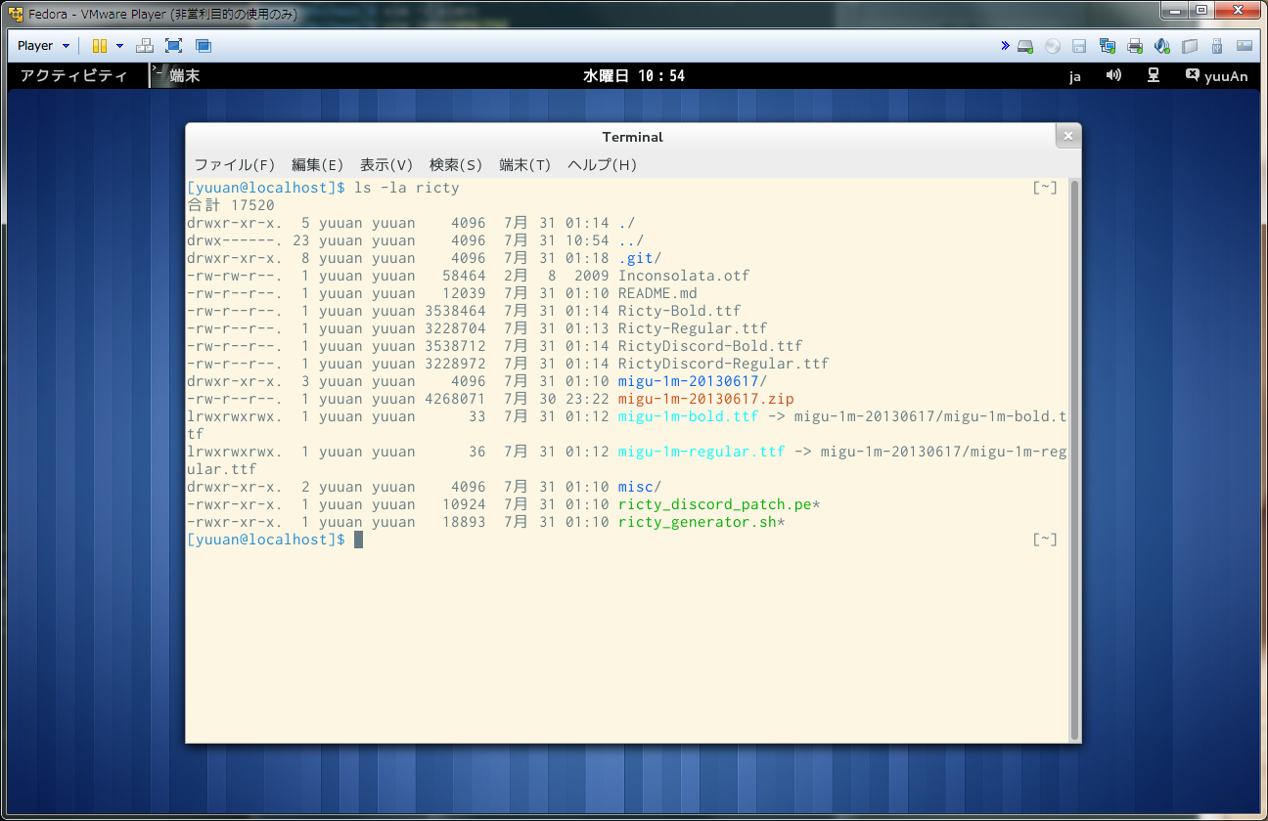
Task: Open the 検索(S) menu
Action: click(456, 164)
